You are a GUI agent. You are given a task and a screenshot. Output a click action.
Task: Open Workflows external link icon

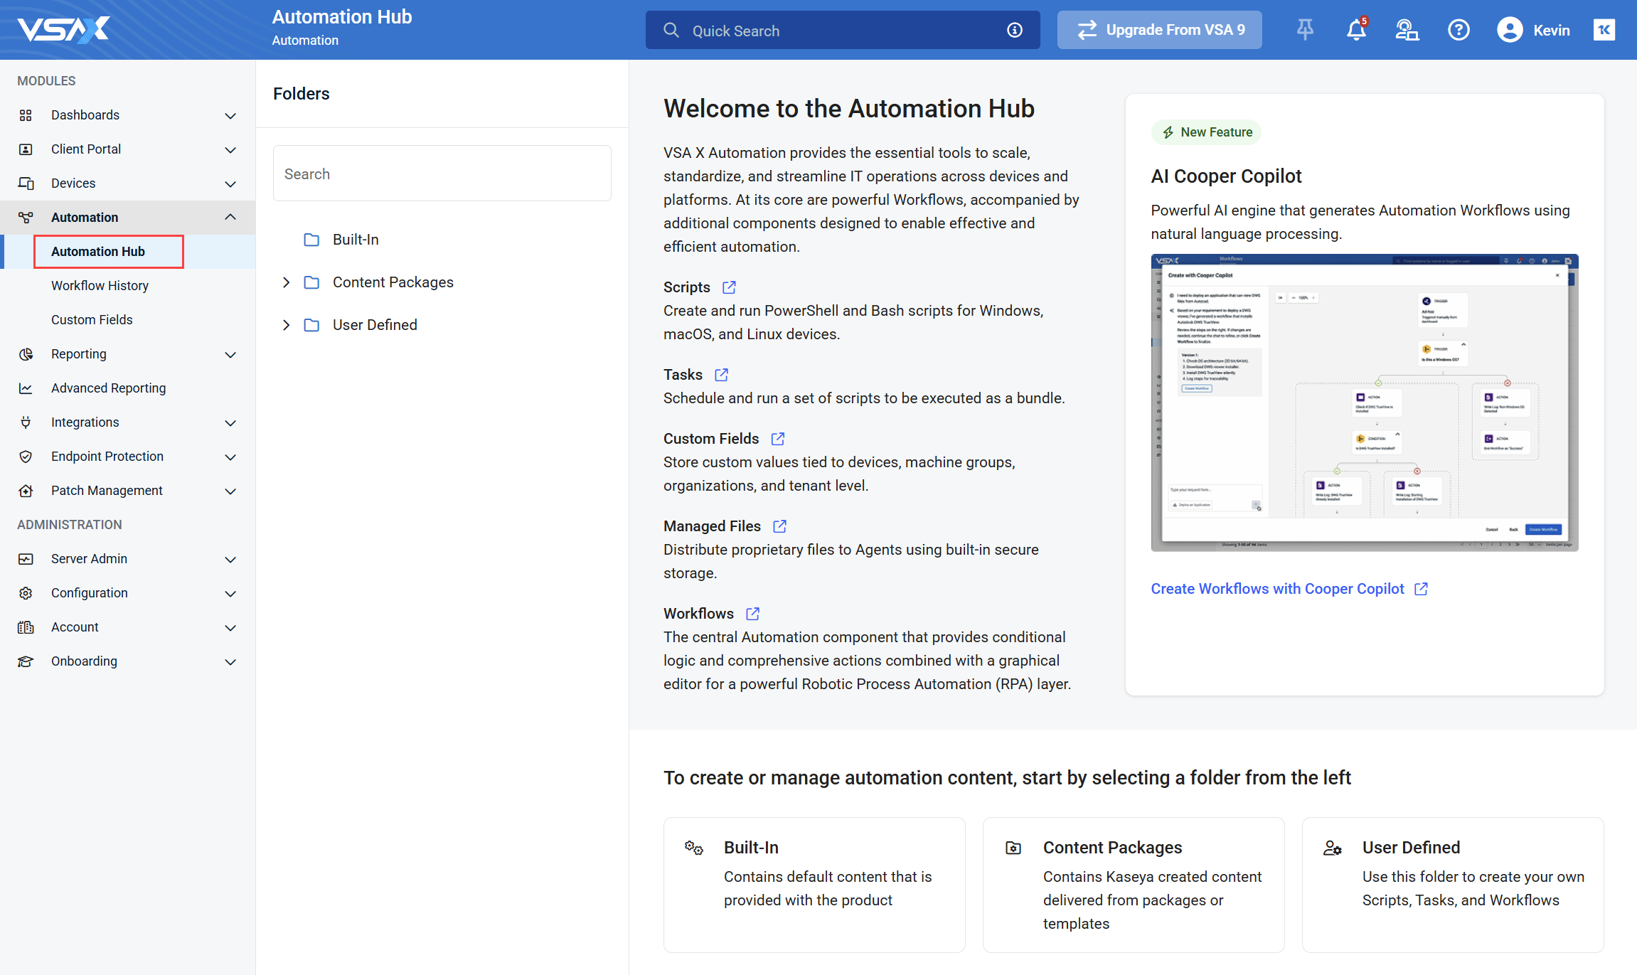click(x=752, y=614)
